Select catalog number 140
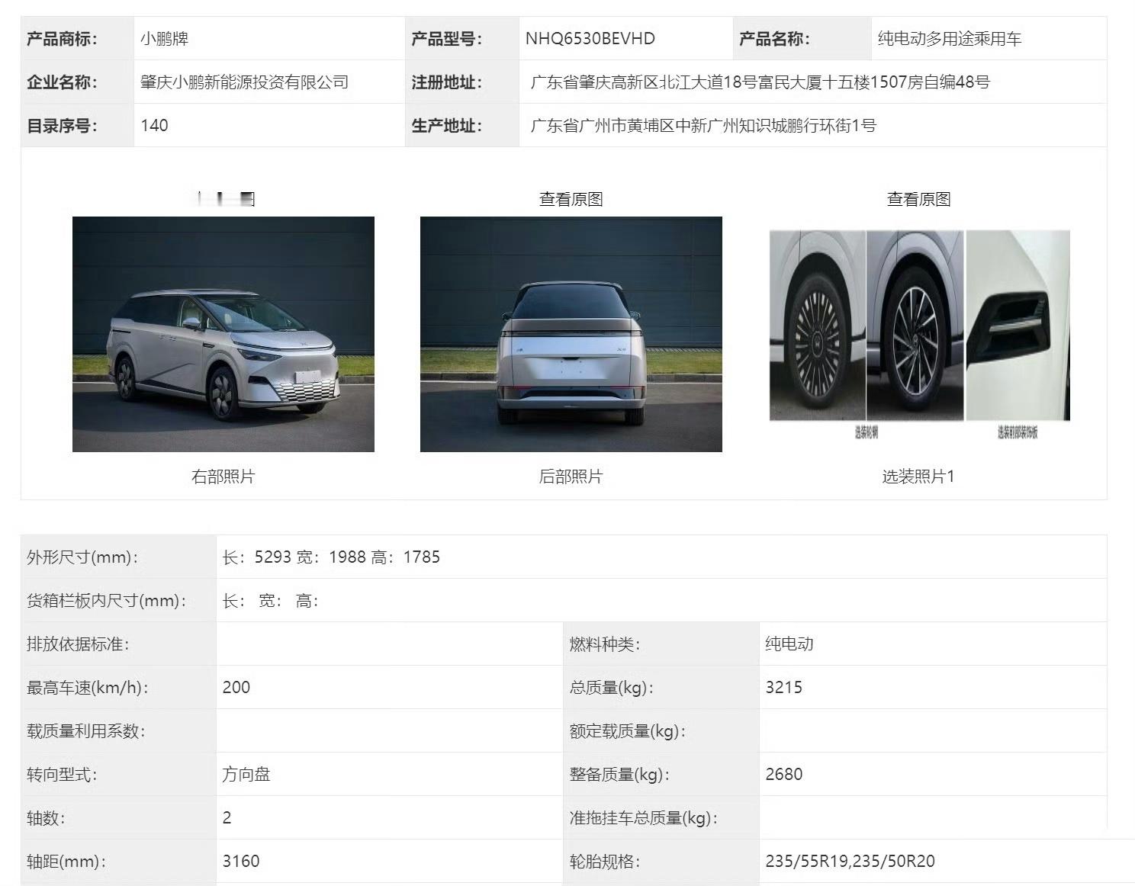Viewport: 1135px width, 886px height. [x=155, y=125]
